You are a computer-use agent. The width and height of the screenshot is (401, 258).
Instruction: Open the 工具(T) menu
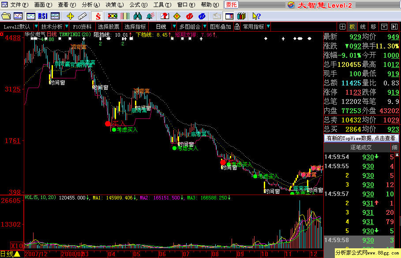(x=162, y=5)
